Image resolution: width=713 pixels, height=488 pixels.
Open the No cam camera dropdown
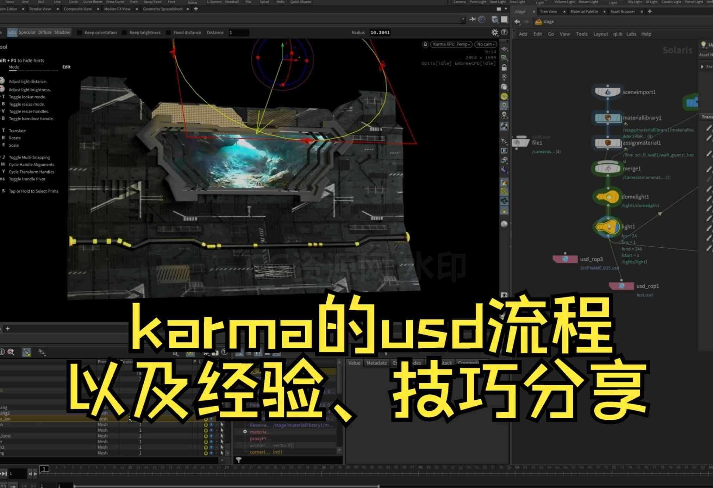point(486,44)
